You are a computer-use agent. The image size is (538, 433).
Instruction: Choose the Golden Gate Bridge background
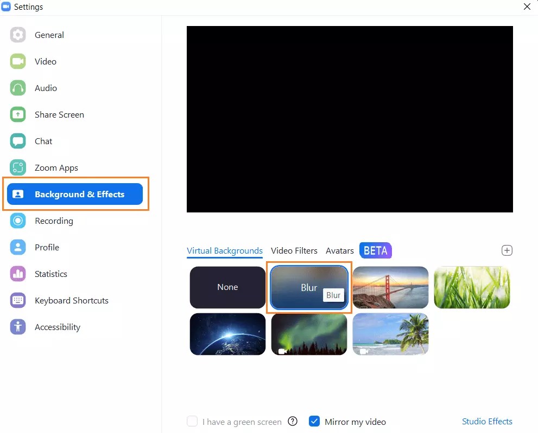click(390, 287)
